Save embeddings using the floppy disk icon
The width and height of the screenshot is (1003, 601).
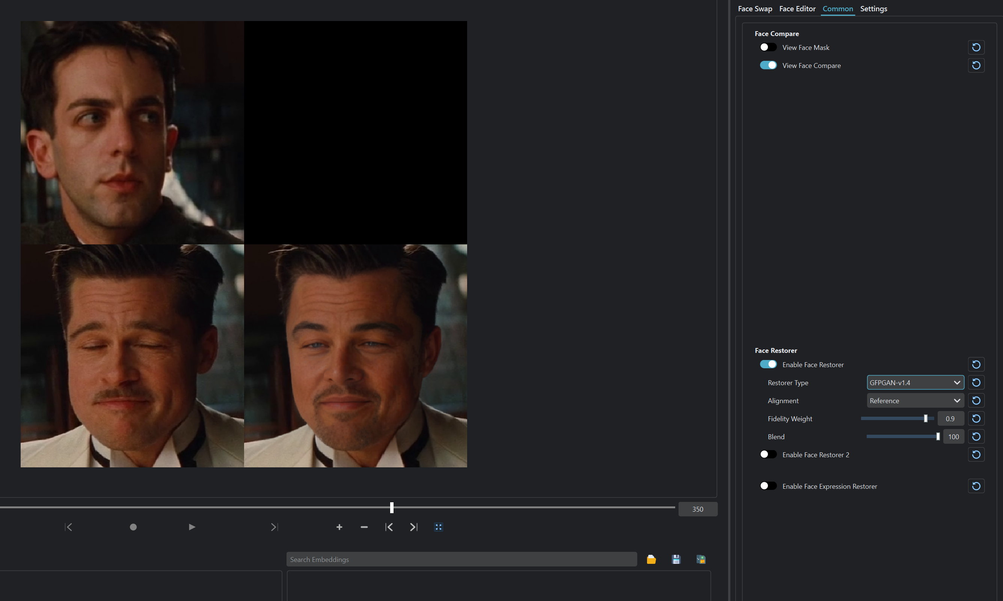(676, 559)
